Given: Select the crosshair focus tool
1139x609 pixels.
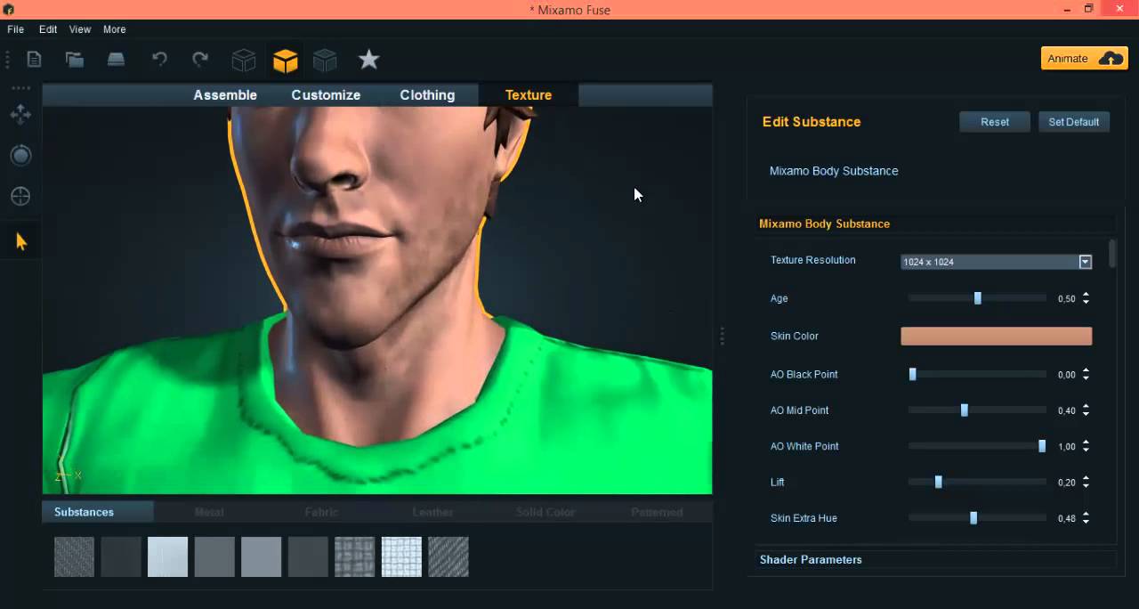Looking at the screenshot, I should 20,197.
